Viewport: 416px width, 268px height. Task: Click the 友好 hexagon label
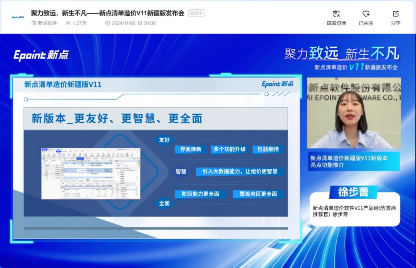[x=164, y=140]
